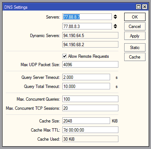
Task: Click the OK button
Action: [135, 17]
